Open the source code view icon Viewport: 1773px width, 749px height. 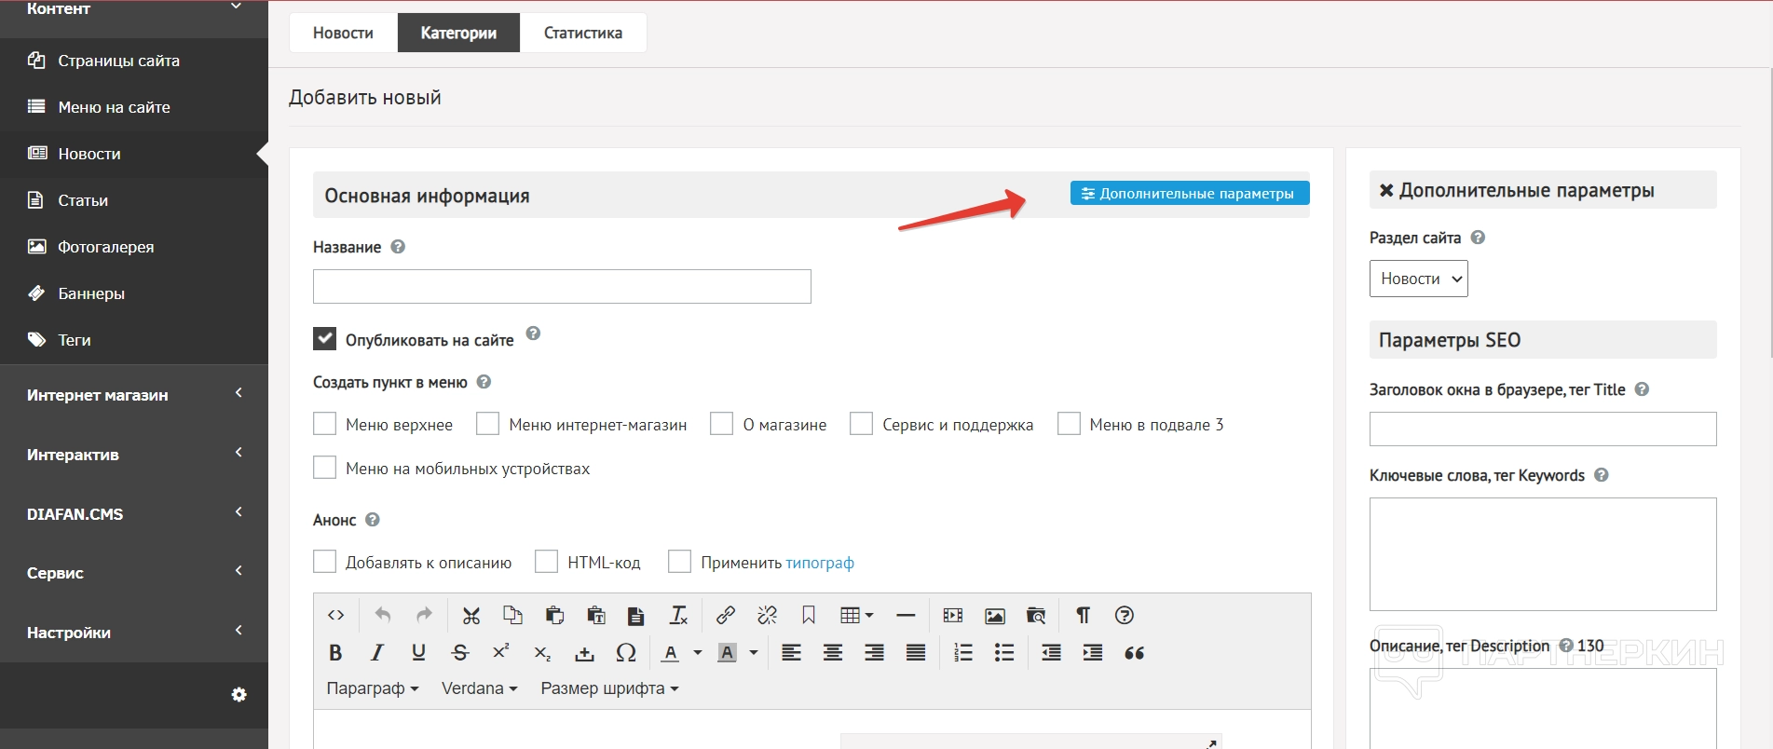coord(336,615)
